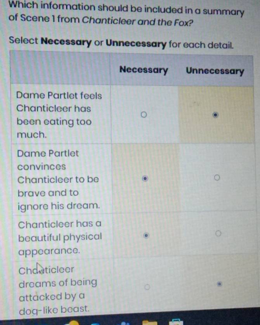Image resolution: width=260 pixels, height=325 pixels.
Task: Click the 'Select Necessary or Unnecessary' instruction line
Action: click(x=121, y=42)
